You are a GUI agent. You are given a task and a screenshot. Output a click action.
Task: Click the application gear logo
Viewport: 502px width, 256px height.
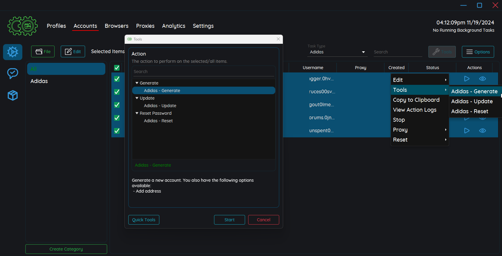[23, 26]
